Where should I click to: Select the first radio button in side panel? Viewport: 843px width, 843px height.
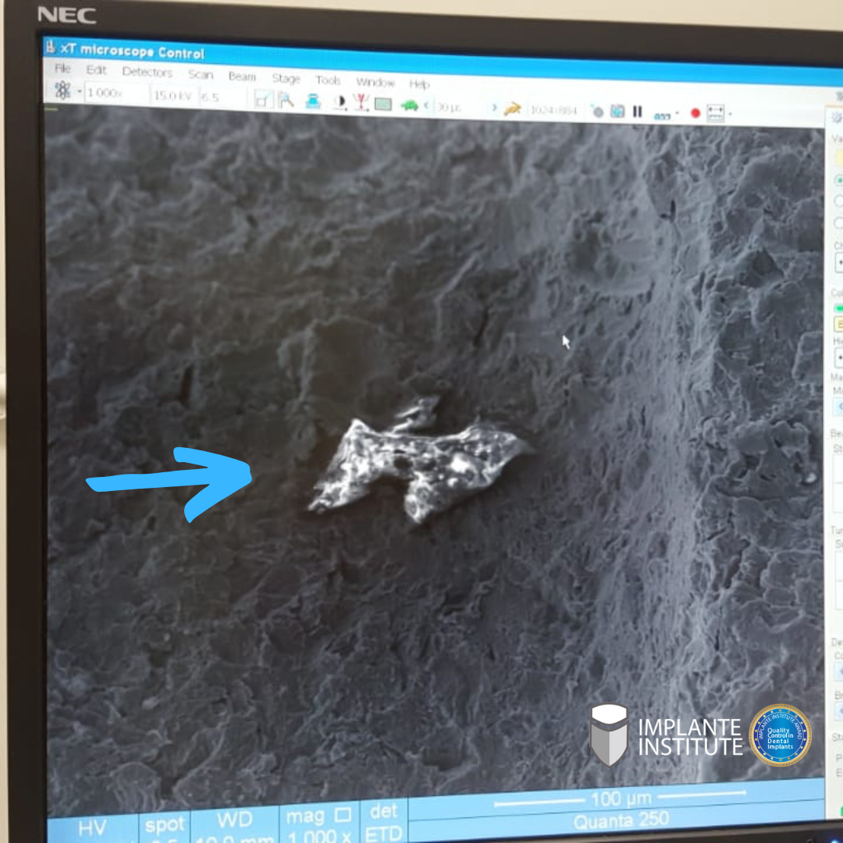pyautogui.click(x=839, y=179)
